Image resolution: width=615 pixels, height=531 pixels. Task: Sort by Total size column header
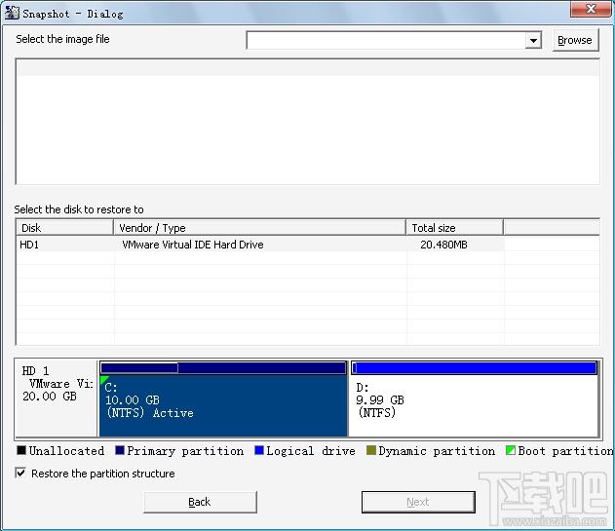(x=454, y=228)
